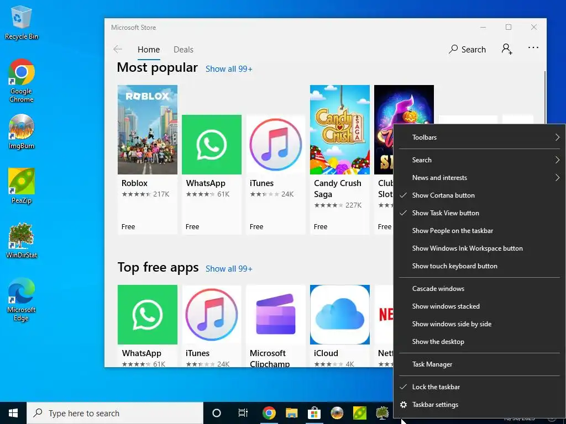Enable Show Windows Ink Workspace button
566x424 pixels.
tap(479, 248)
